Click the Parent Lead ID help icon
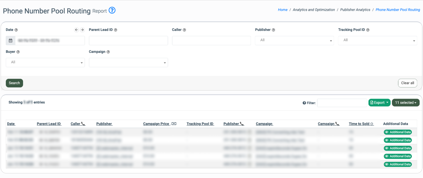The height and width of the screenshot is (178, 423). pos(115,30)
